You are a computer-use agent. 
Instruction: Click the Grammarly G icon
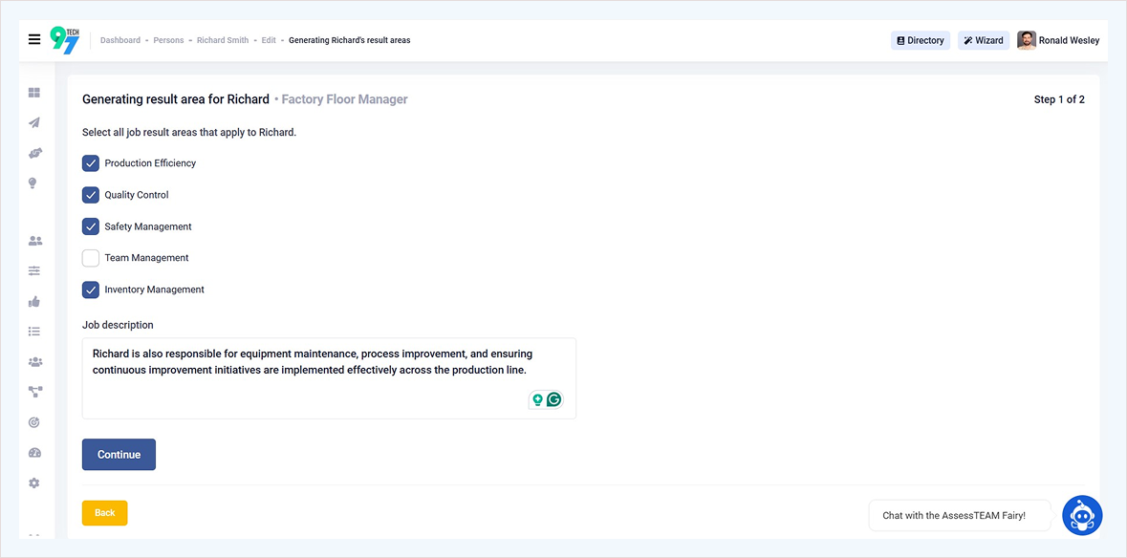coord(554,399)
